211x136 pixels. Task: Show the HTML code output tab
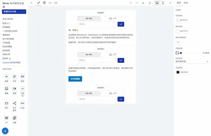click(50, 3)
